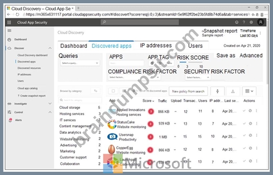Click the CopperEgg app logo

112,149
